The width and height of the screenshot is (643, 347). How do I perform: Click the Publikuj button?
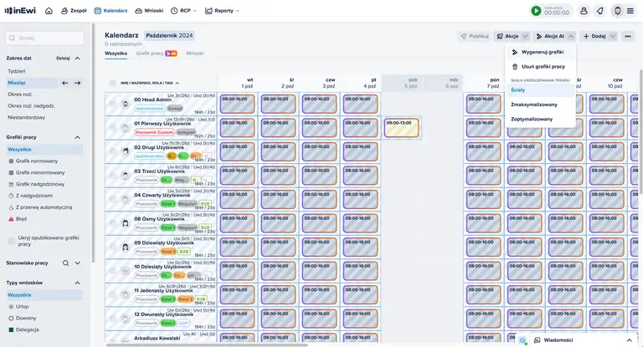click(474, 37)
